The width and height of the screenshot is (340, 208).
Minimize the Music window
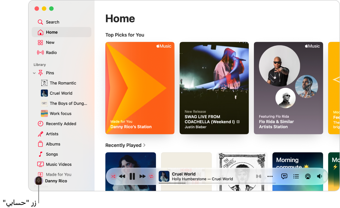pyautogui.click(x=44, y=9)
